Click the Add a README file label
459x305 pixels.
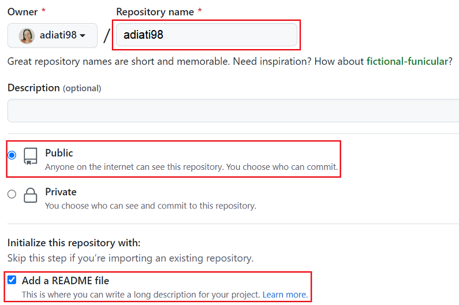click(x=65, y=281)
